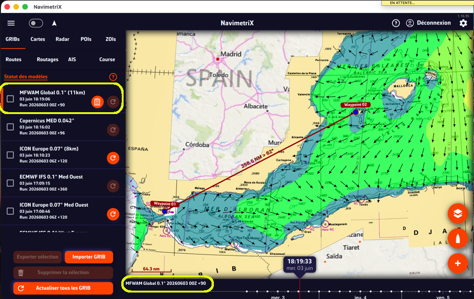Click the route distance label 358,5 NM
The width and height of the screenshot is (474, 299).
[x=256, y=158]
